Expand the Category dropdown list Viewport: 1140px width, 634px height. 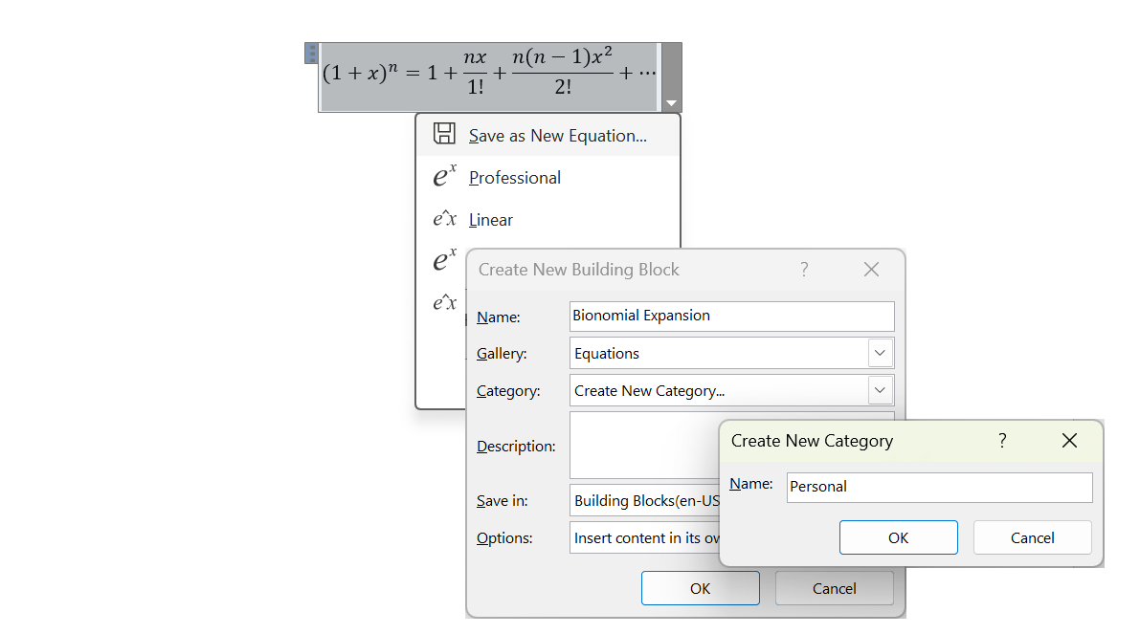(x=881, y=390)
